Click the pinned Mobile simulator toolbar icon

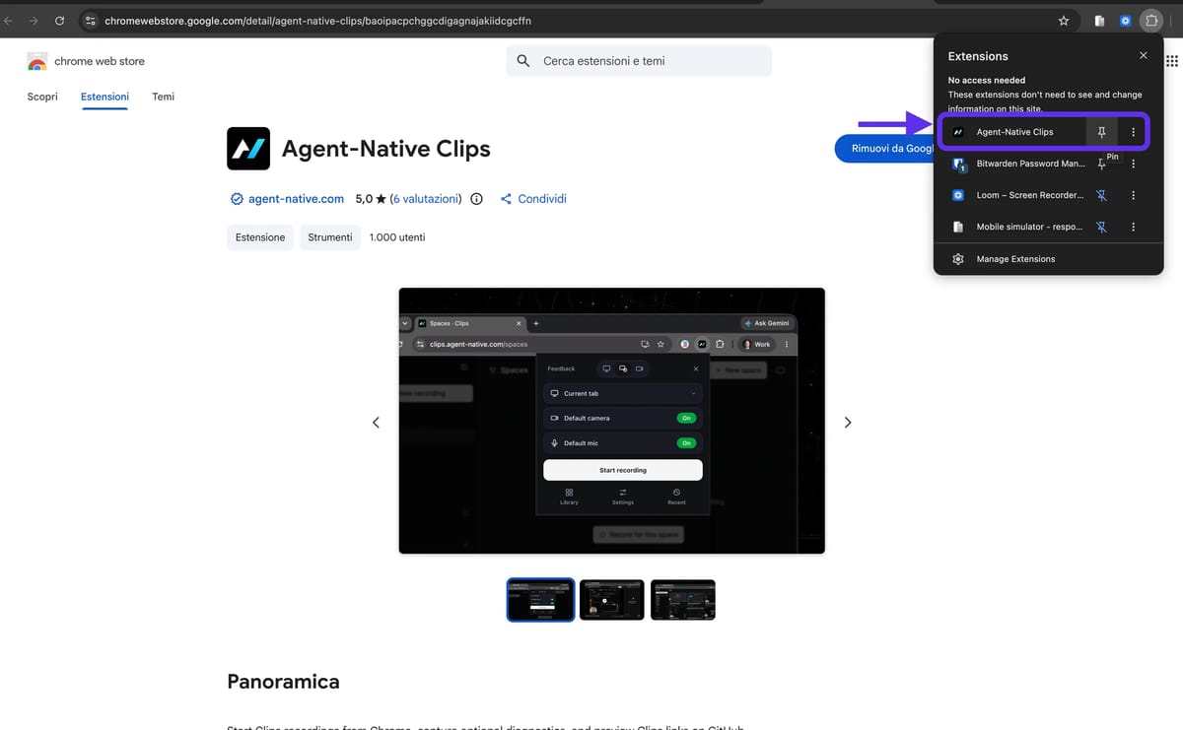1099,21
